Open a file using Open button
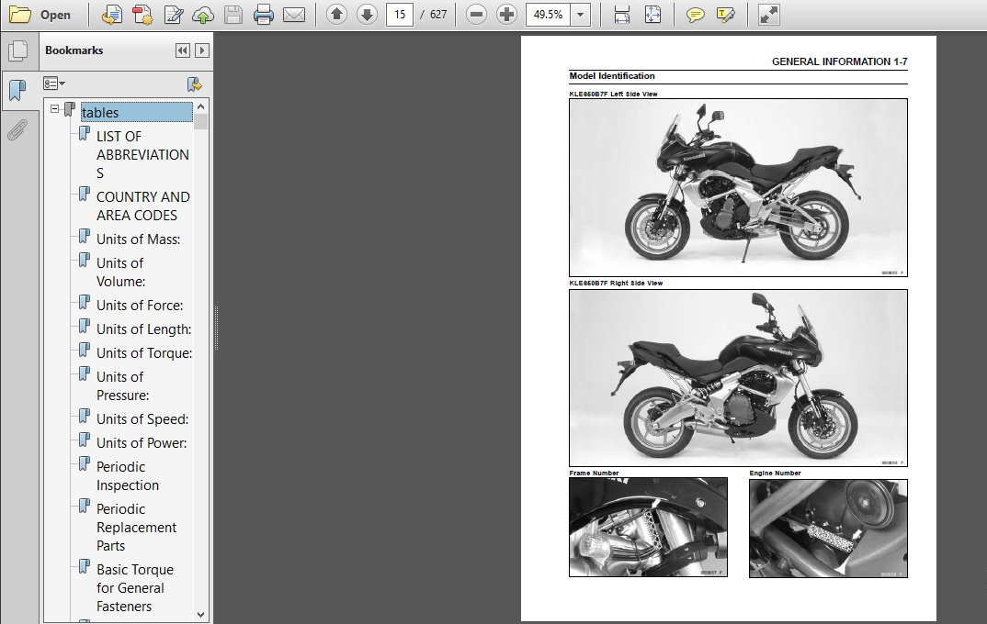 tap(40, 15)
